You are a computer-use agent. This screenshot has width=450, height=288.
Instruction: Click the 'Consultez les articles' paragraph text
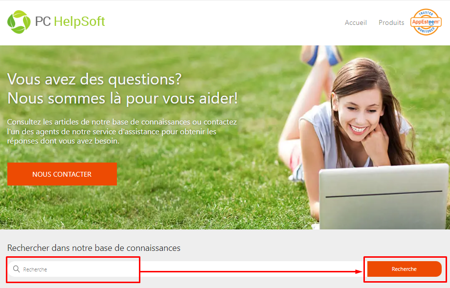click(x=122, y=131)
